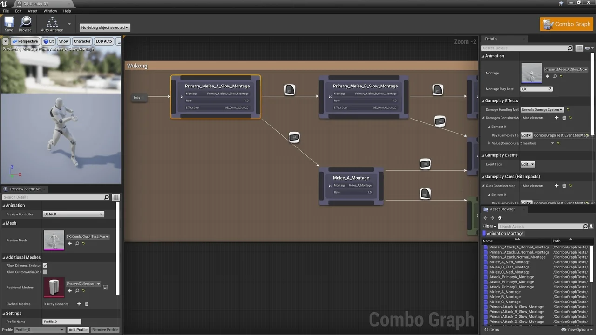Click the magnifier search icon in Details panel
This screenshot has width=596, height=335.
(570, 48)
